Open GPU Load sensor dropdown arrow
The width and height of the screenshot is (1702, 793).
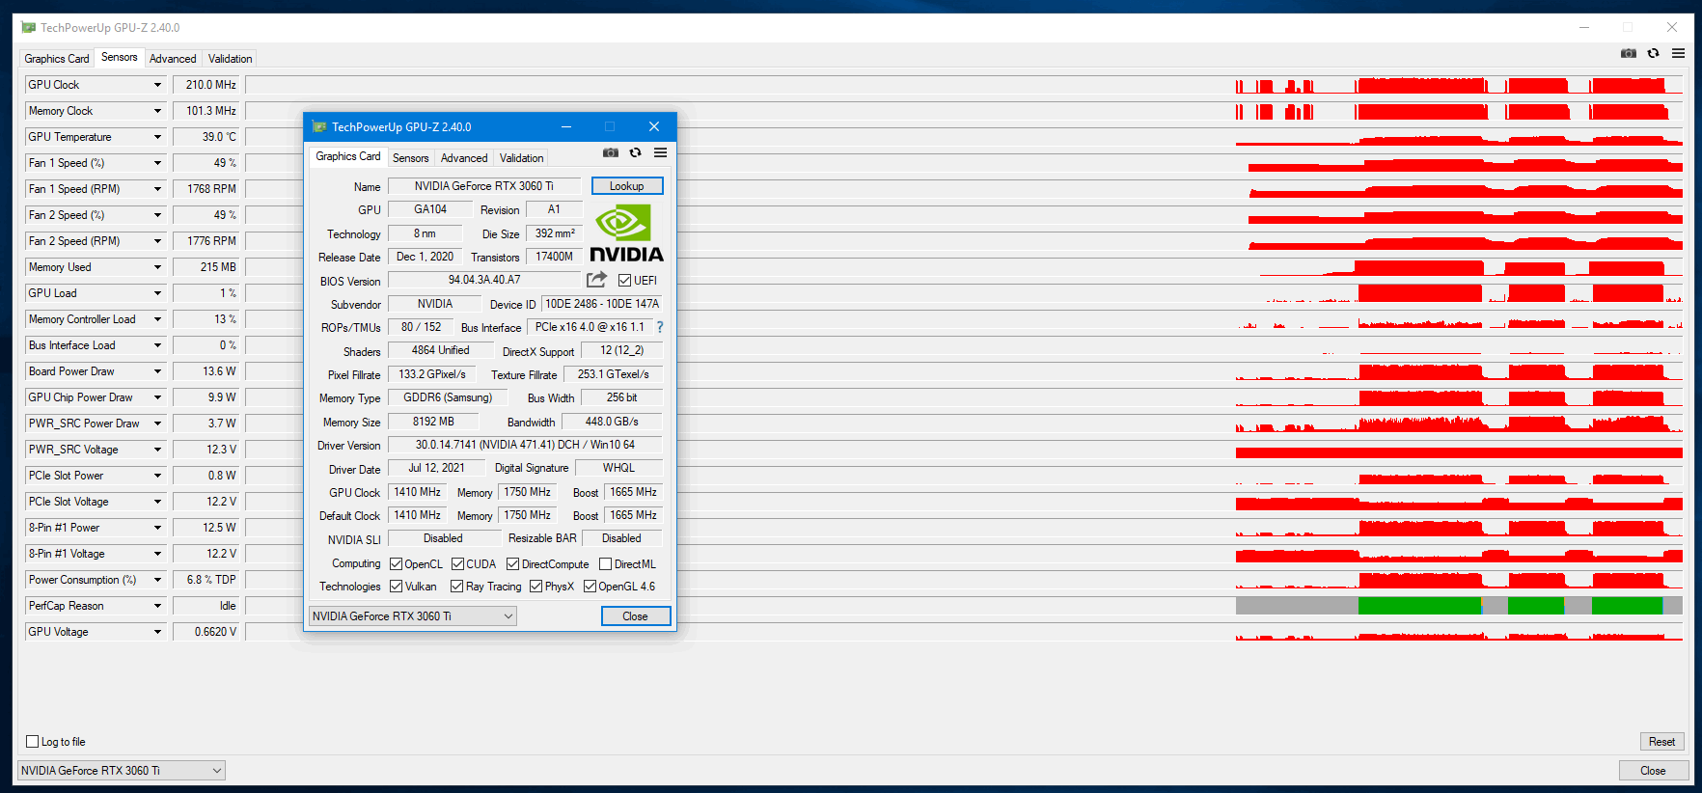[157, 293]
